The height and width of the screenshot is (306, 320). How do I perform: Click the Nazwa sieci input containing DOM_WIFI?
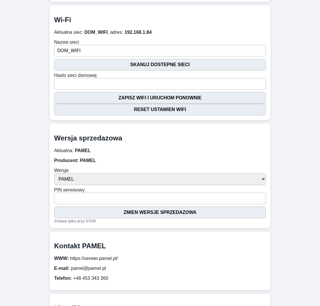point(160,51)
